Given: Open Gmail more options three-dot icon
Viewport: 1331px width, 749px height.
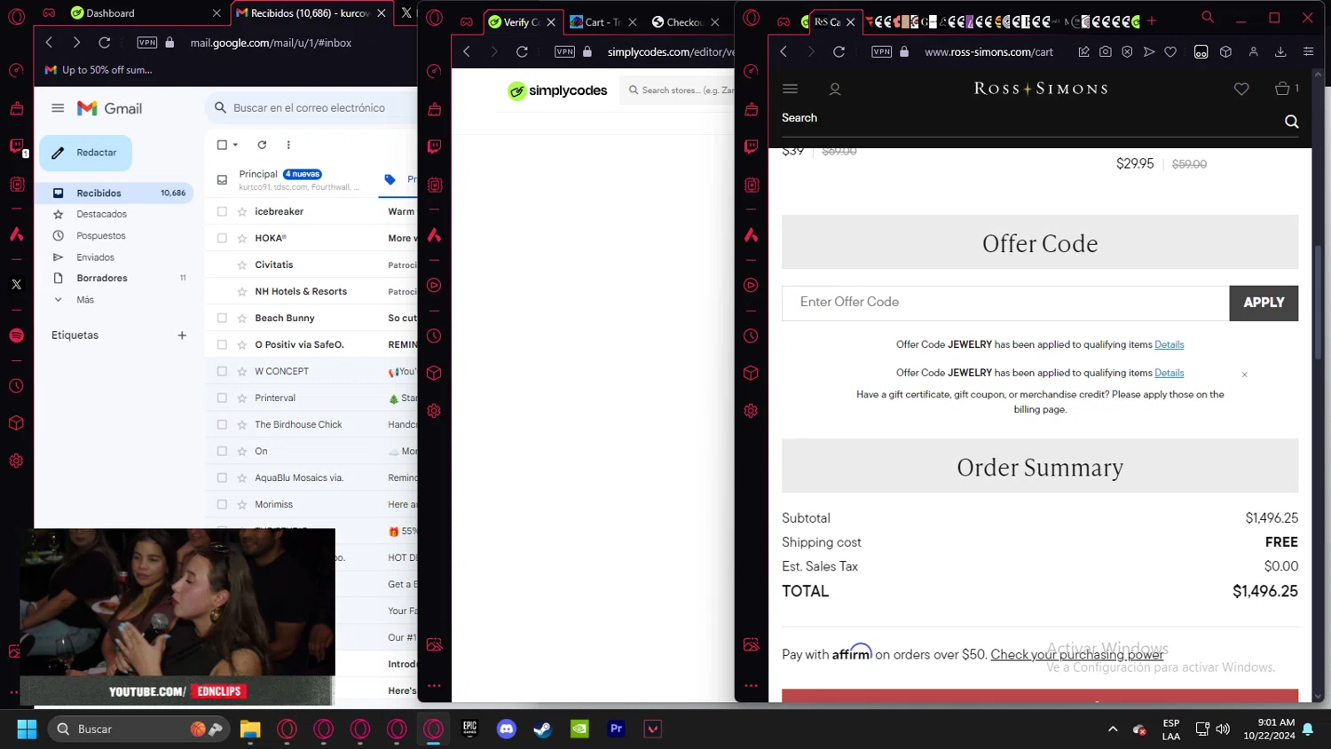Looking at the screenshot, I should (x=288, y=145).
